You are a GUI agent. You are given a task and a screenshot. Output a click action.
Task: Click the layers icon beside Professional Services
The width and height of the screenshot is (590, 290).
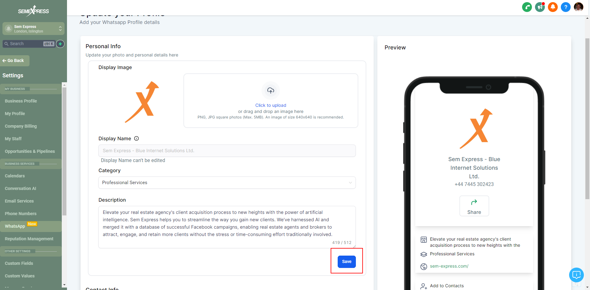point(424,254)
